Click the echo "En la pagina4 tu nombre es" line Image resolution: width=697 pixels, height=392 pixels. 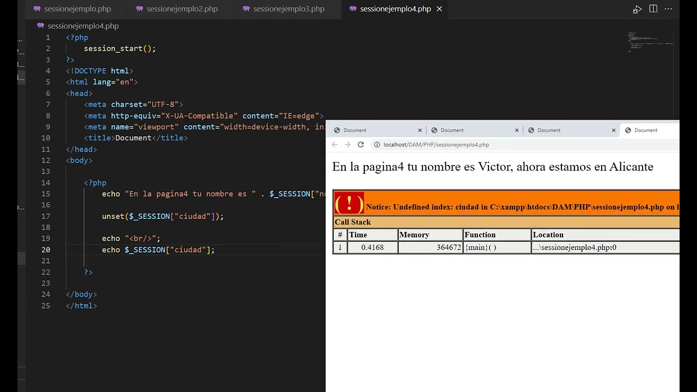point(213,194)
